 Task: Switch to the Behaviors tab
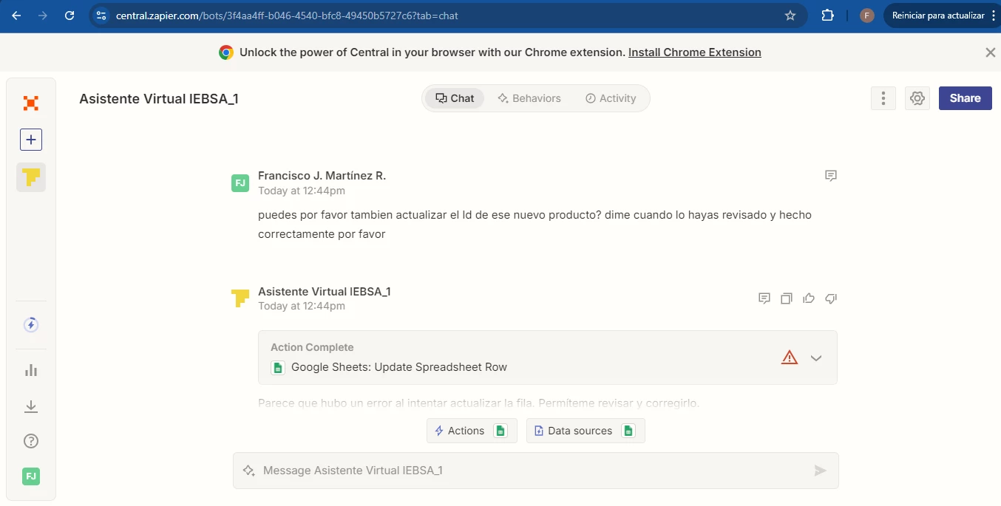(x=529, y=98)
